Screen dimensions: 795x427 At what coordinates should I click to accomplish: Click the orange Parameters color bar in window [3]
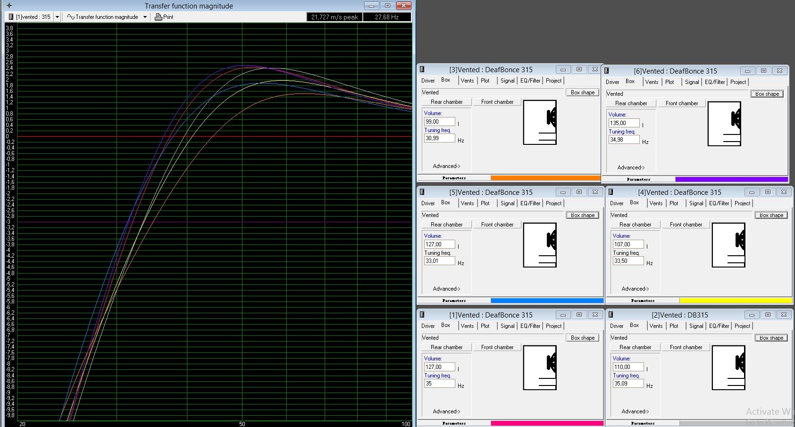545,178
